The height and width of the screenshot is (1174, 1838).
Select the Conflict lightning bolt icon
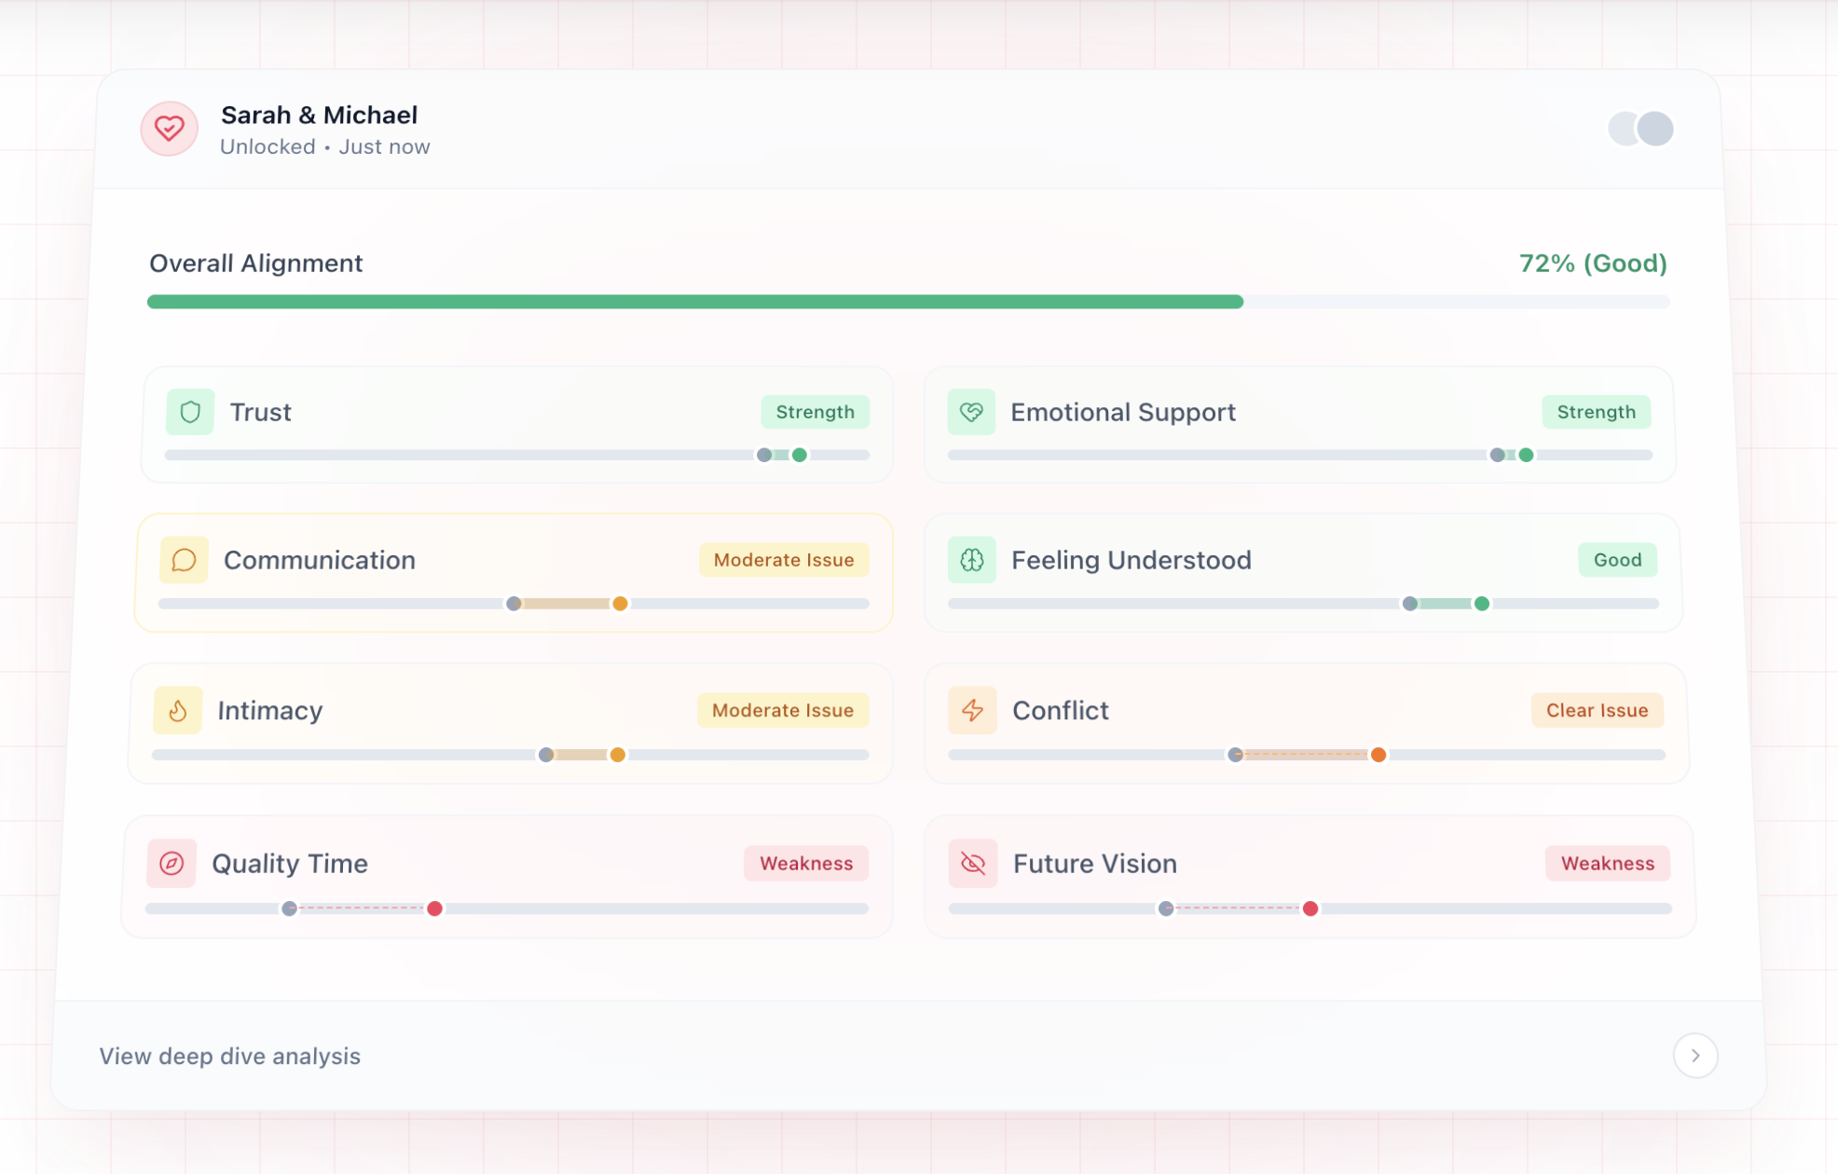click(972, 710)
